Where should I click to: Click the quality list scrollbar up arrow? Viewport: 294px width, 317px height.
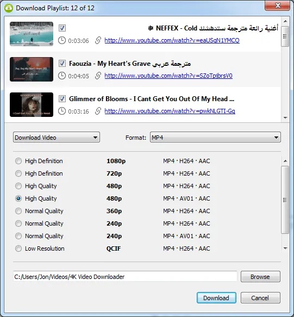285,161
